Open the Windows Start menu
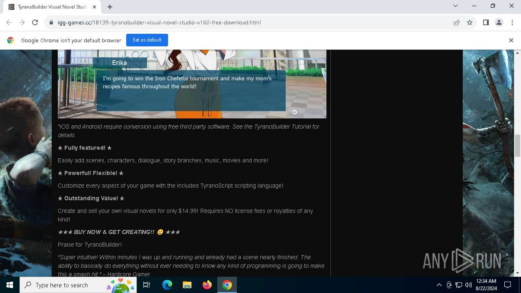Viewport: 521px width, 293px height. [x=10, y=285]
